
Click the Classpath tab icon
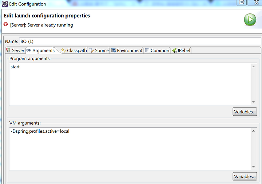[x=63, y=50]
